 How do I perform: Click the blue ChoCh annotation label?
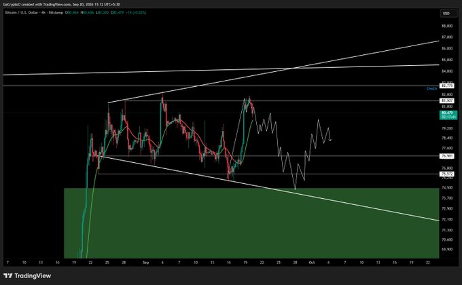(431, 88)
